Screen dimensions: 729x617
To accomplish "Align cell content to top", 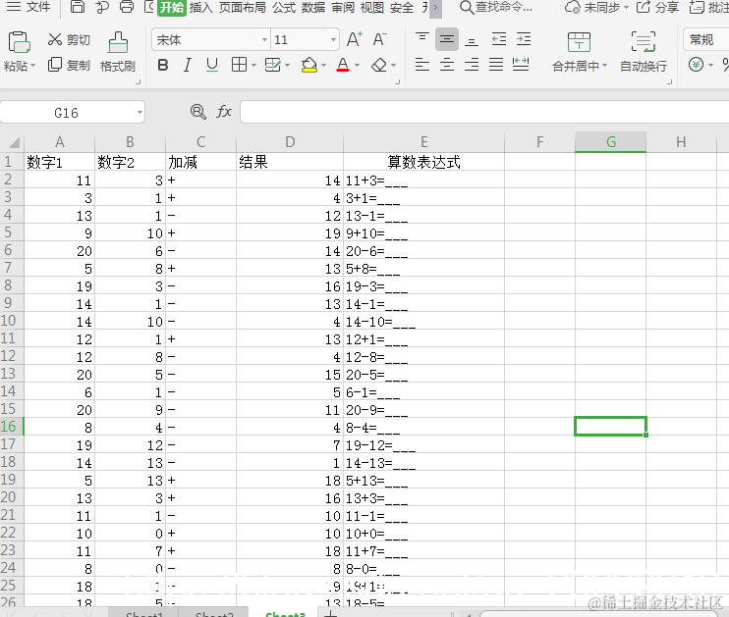I will 422,38.
